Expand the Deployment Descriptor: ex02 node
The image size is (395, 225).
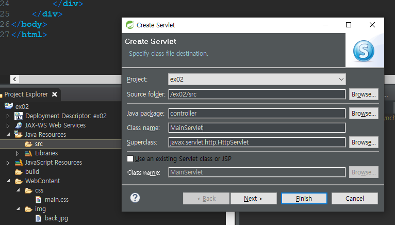coord(8,116)
